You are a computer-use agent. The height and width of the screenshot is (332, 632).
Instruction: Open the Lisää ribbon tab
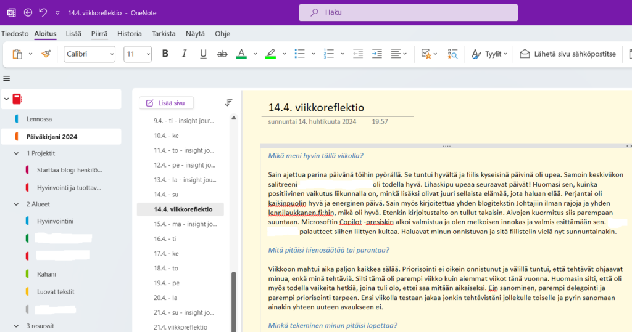(73, 34)
